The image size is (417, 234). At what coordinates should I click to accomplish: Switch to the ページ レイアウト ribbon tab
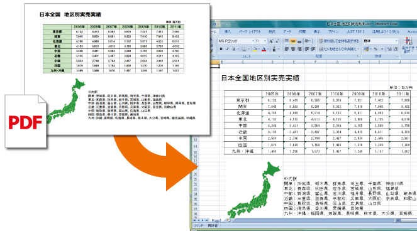(250, 31)
